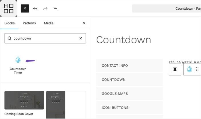The width and height of the screenshot is (201, 119).
Task: Open the ICON BUTTONS menu item
Action: pyautogui.click(x=129, y=108)
